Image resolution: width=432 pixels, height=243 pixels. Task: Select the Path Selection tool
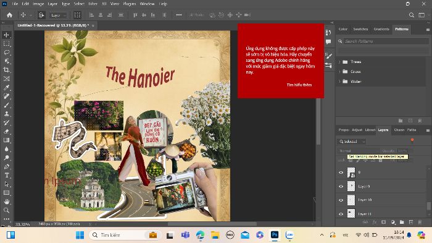click(x=7, y=184)
